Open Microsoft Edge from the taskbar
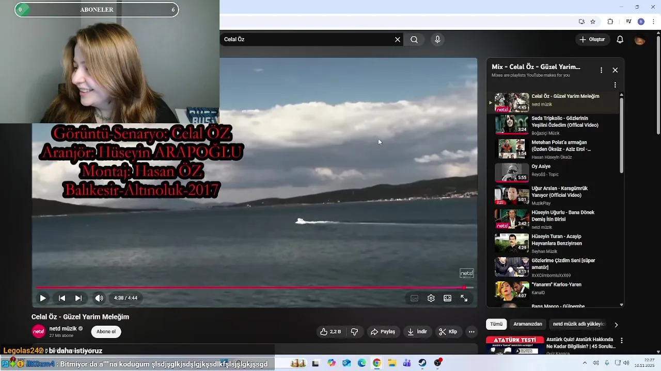 click(x=361, y=363)
